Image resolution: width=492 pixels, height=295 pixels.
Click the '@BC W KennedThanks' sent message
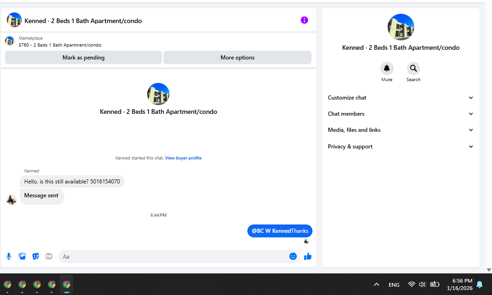(x=280, y=231)
